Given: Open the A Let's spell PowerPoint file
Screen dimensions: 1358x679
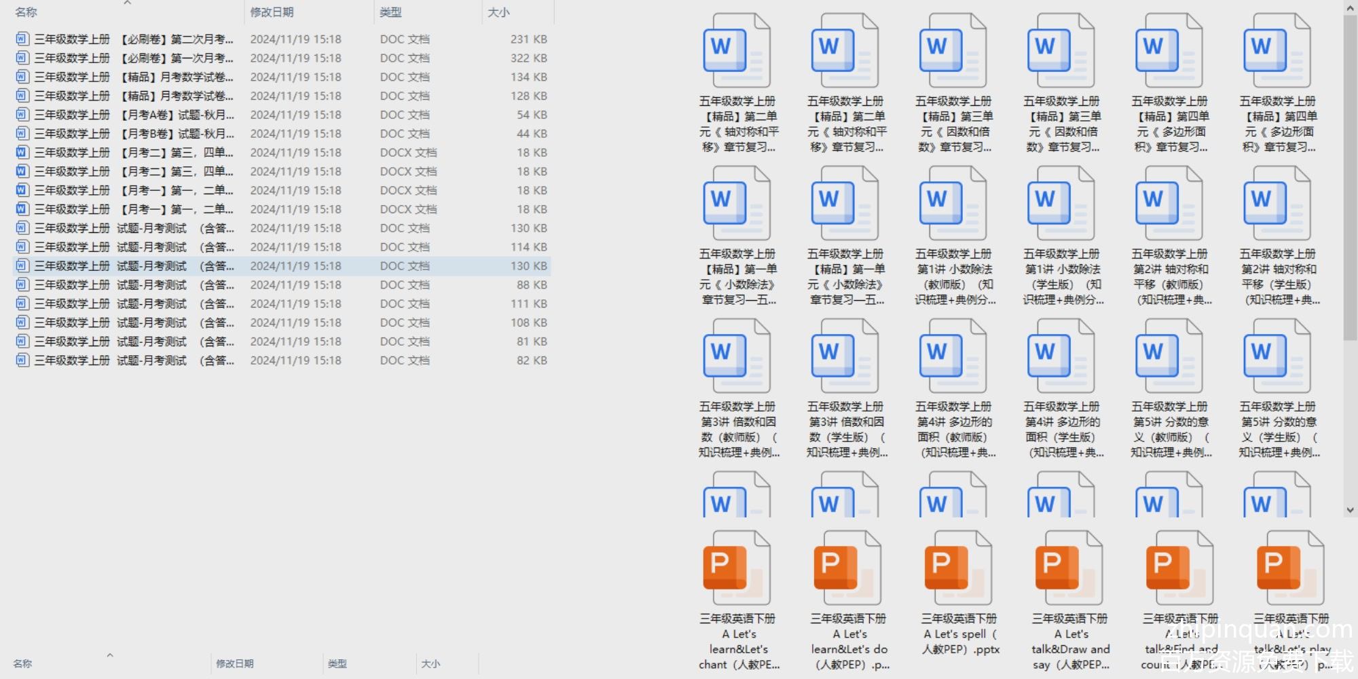Looking at the screenshot, I should click(x=958, y=569).
